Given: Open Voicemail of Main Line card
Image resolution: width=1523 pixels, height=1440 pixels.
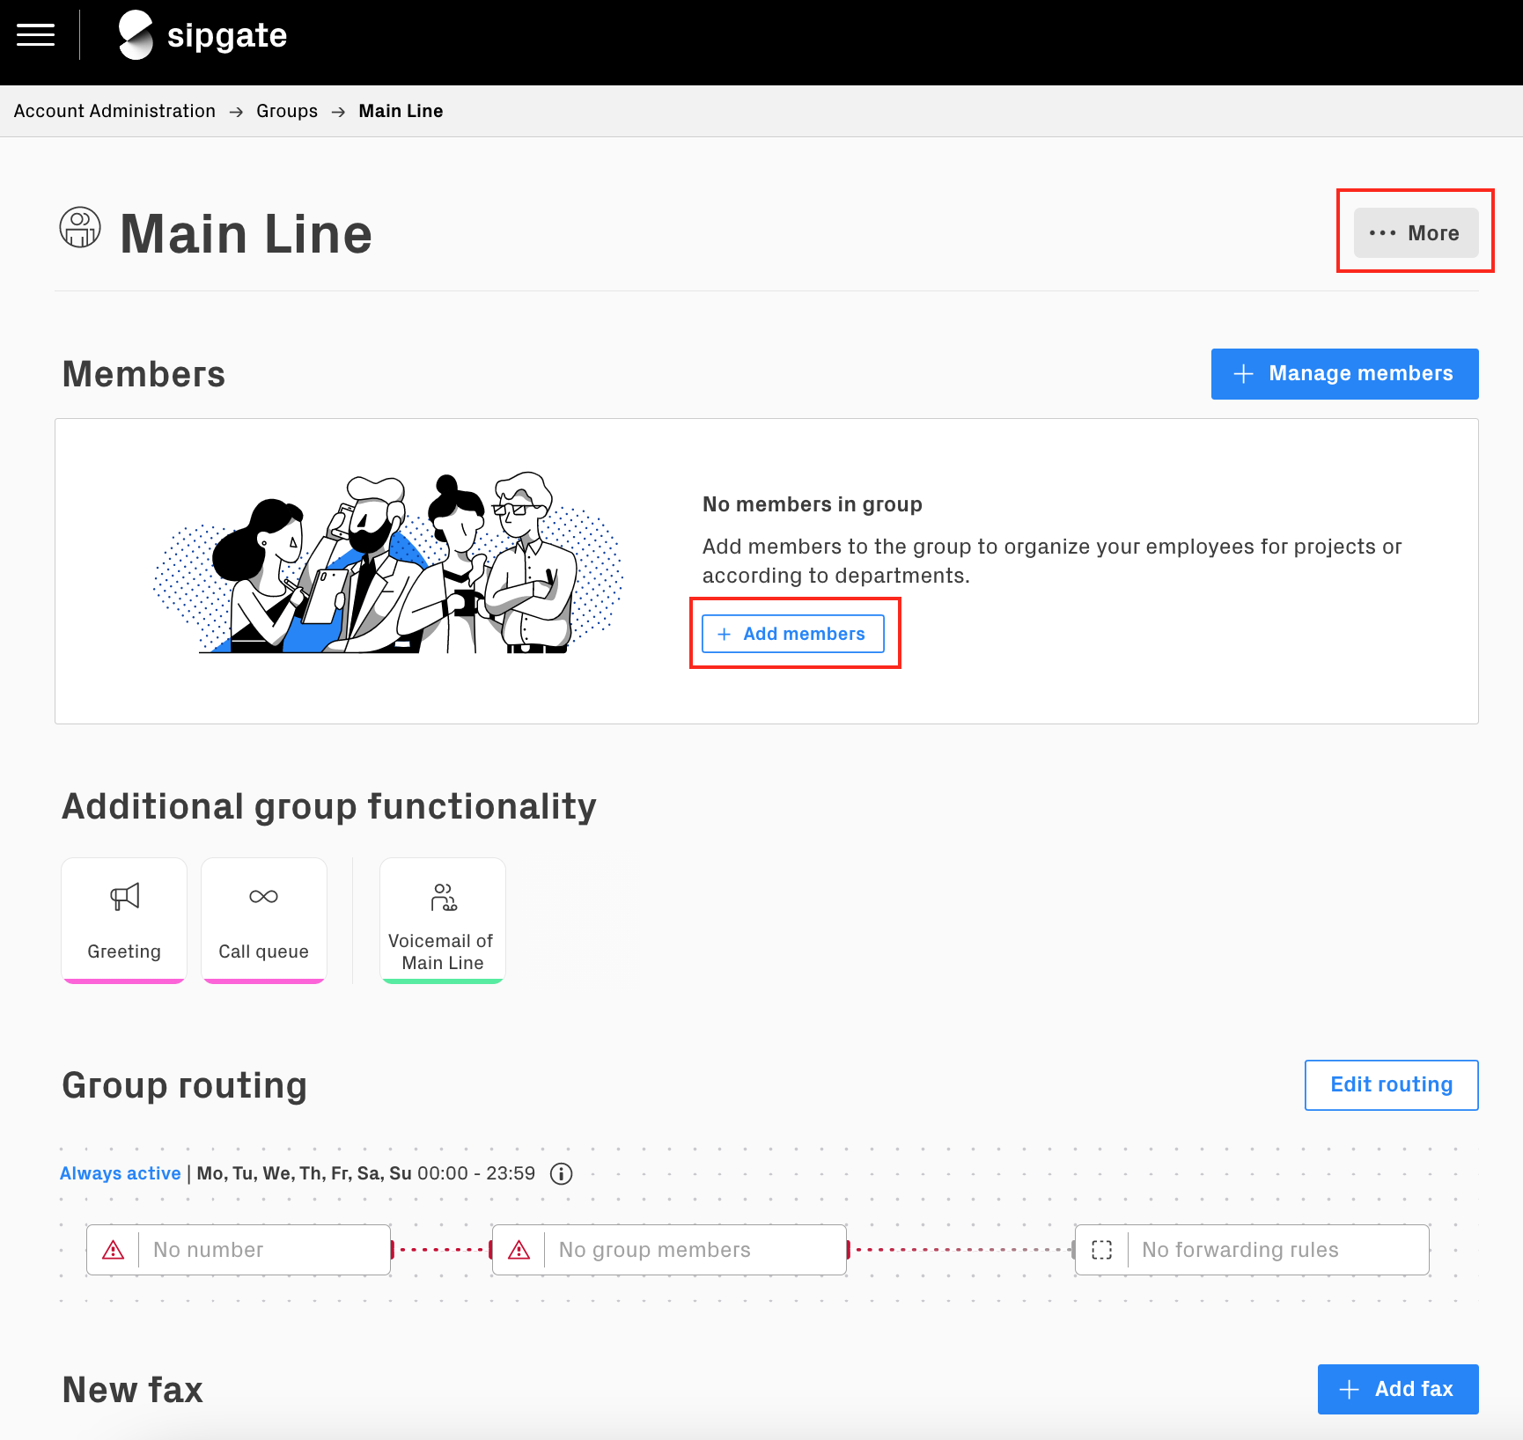Looking at the screenshot, I should pyautogui.click(x=443, y=921).
